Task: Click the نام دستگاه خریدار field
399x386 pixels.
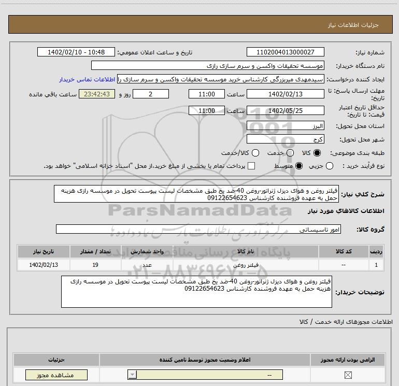Action: tap(208, 65)
